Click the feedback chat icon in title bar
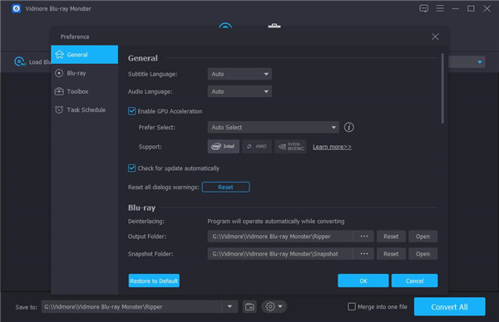This screenshot has height=322, width=499. (x=423, y=8)
